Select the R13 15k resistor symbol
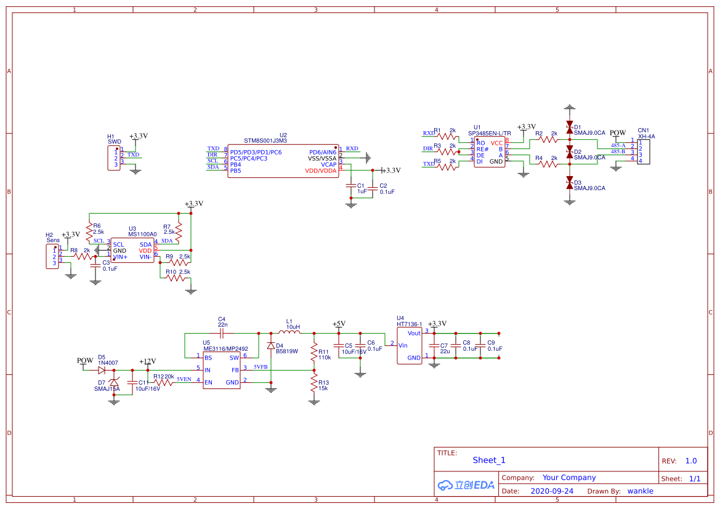The image size is (720, 509). pyautogui.click(x=314, y=382)
